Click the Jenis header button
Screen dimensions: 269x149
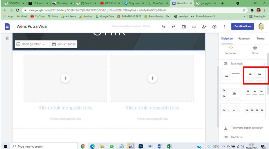tap(64, 44)
